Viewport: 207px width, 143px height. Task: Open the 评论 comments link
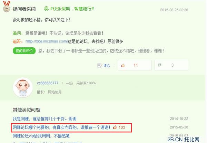(x=106, y=66)
